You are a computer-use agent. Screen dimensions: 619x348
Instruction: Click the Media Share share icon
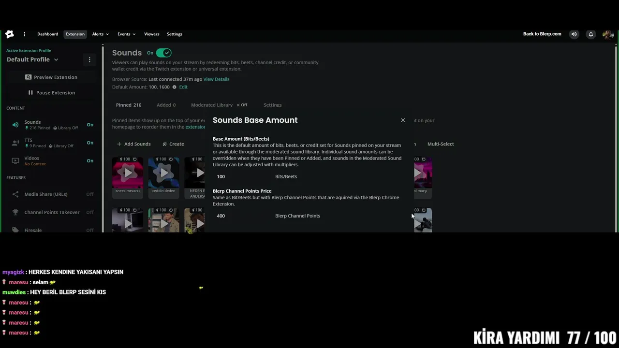click(x=15, y=194)
